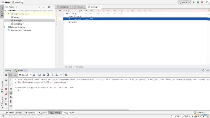Screen dimensions: 210x118
Task: Switch to the multiple.py editor tab
Action: [x=64, y=7]
